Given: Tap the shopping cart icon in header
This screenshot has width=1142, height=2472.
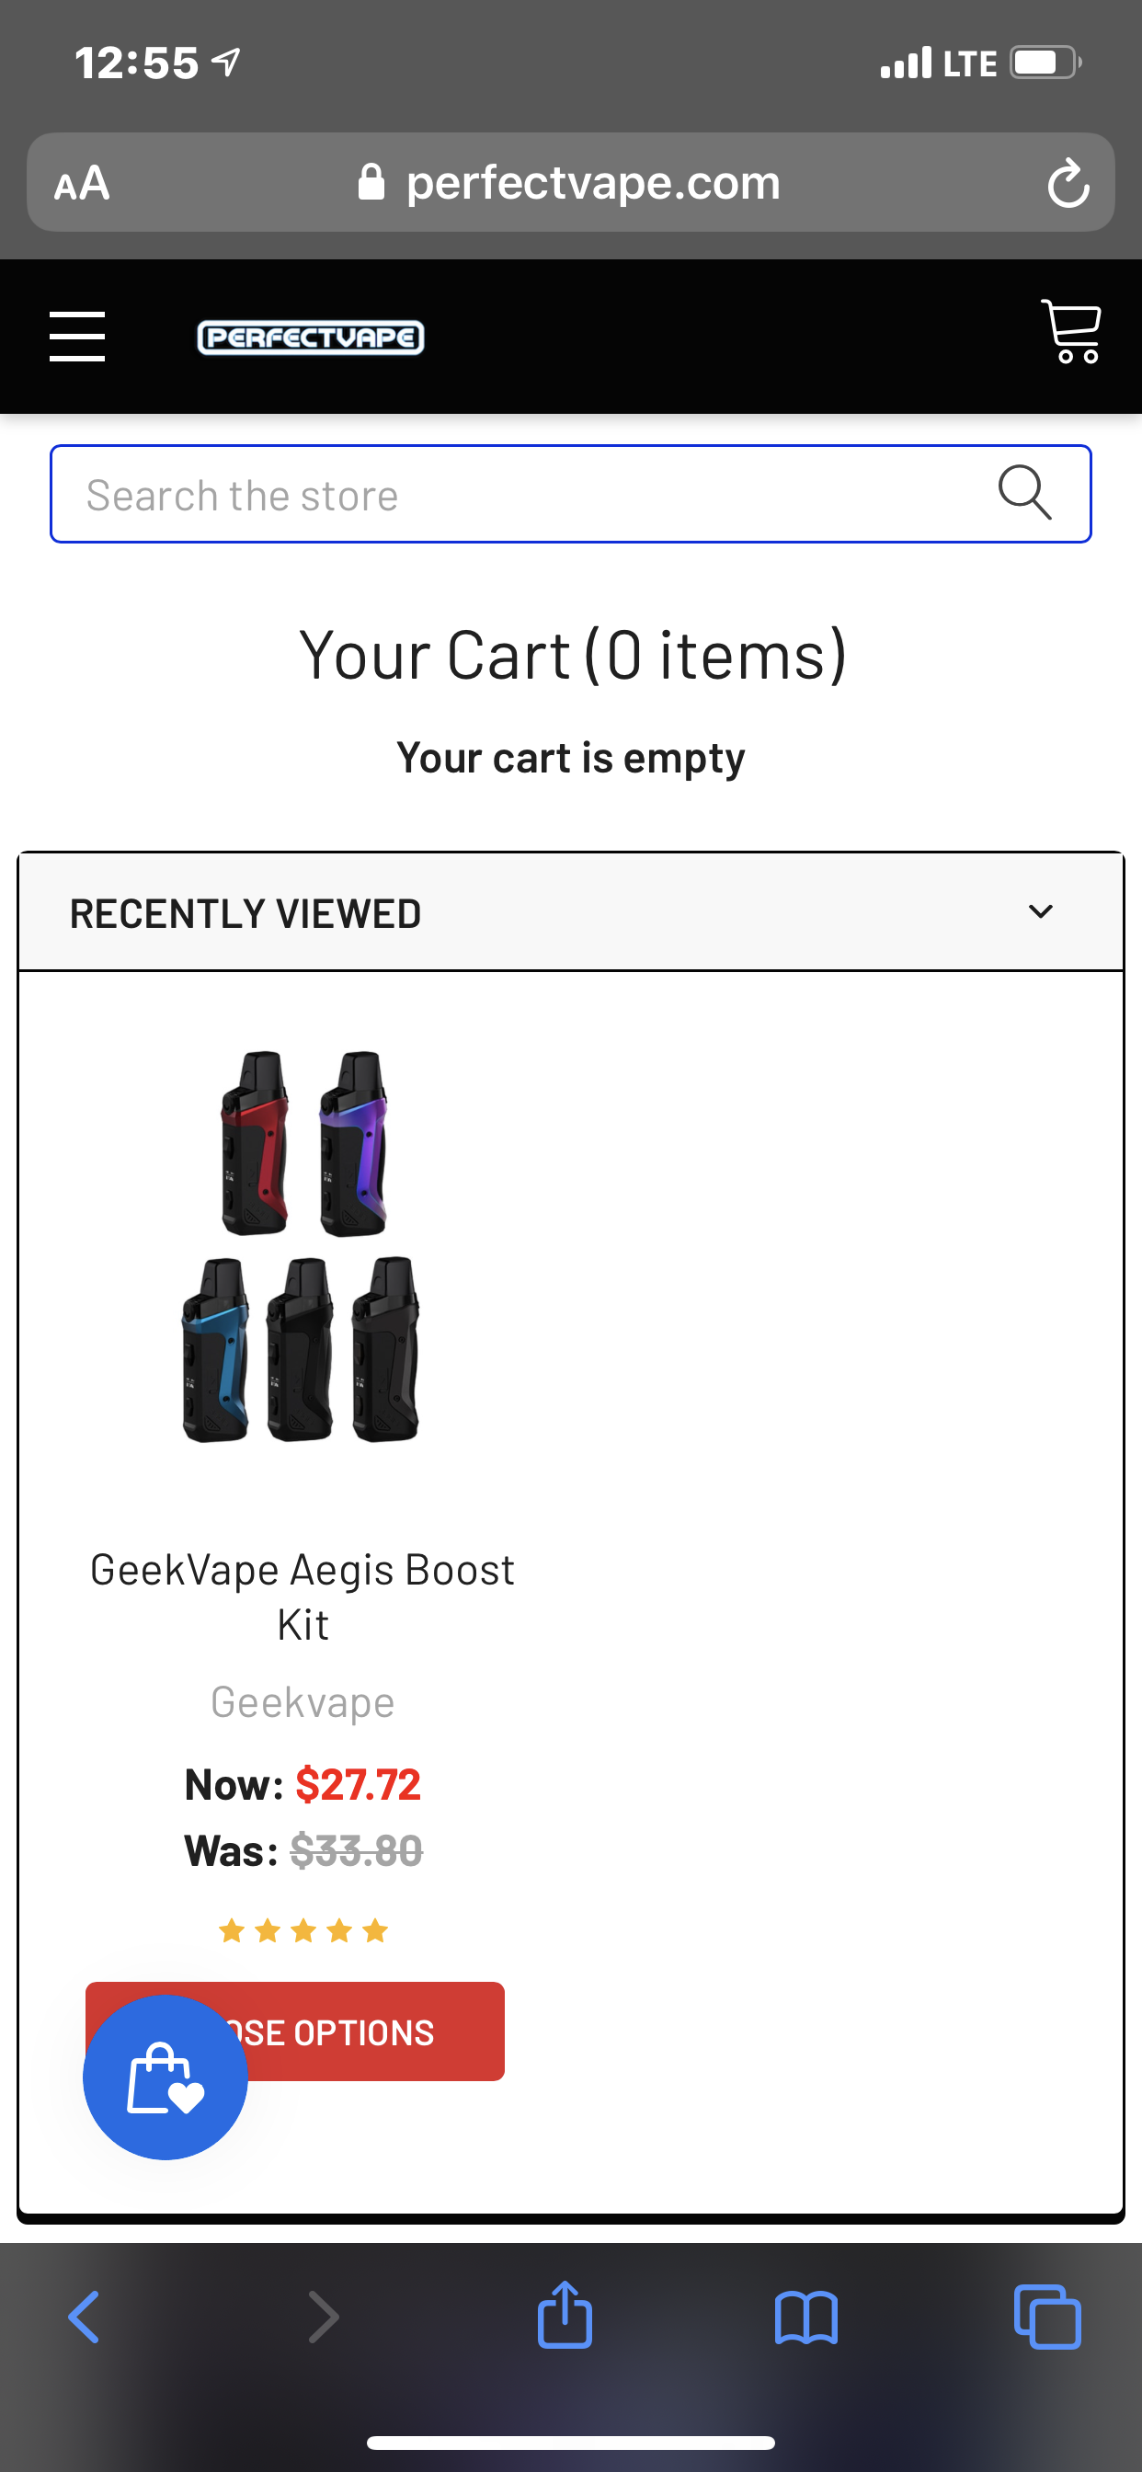Looking at the screenshot, I should pos(1071,332).
